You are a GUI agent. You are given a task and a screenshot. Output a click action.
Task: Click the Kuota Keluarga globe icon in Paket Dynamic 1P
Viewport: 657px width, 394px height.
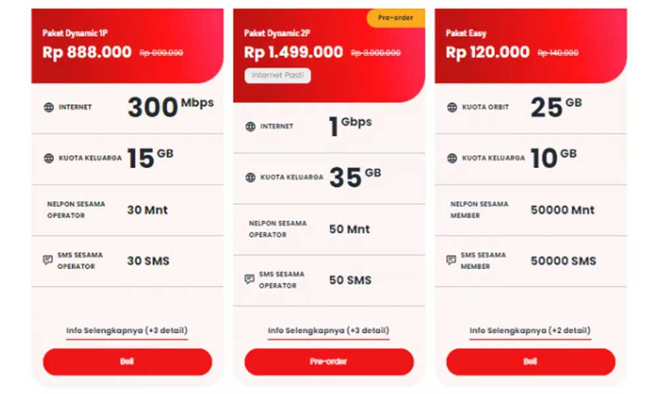coord(49,158)
